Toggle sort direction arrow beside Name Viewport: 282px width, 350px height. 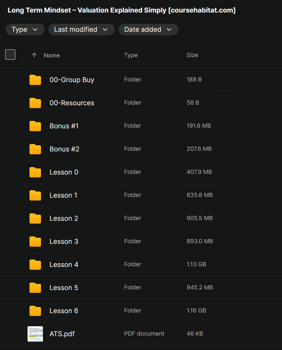coord(34,55)
